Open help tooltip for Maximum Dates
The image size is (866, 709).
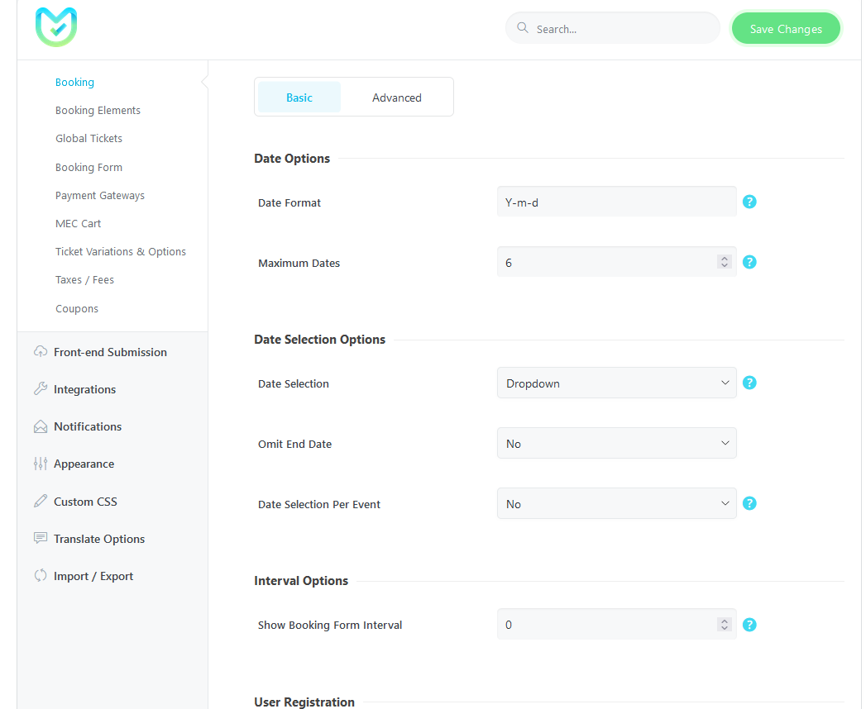click(x=749, y=262)
